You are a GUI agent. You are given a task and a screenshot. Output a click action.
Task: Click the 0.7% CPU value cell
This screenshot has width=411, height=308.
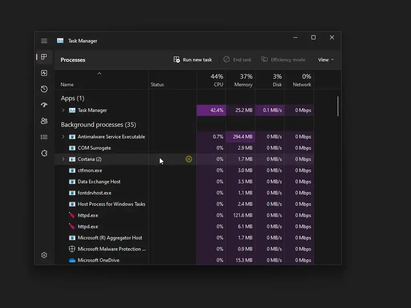pyautogui.click(x=211, y=137)
